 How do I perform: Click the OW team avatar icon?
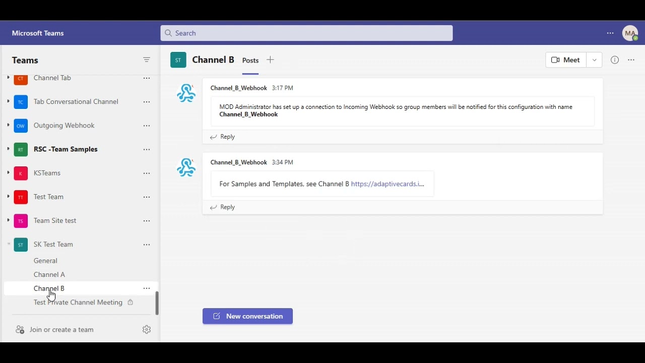pos(21,126)
